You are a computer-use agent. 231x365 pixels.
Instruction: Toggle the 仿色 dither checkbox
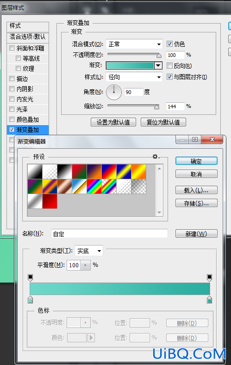(x=169, y=44)
